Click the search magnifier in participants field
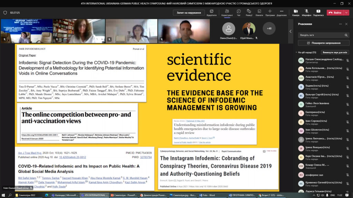 coord(345,35)
